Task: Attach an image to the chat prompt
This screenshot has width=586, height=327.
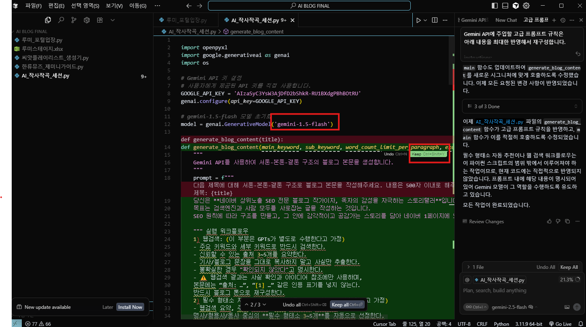Action: [x=567, y=307]
